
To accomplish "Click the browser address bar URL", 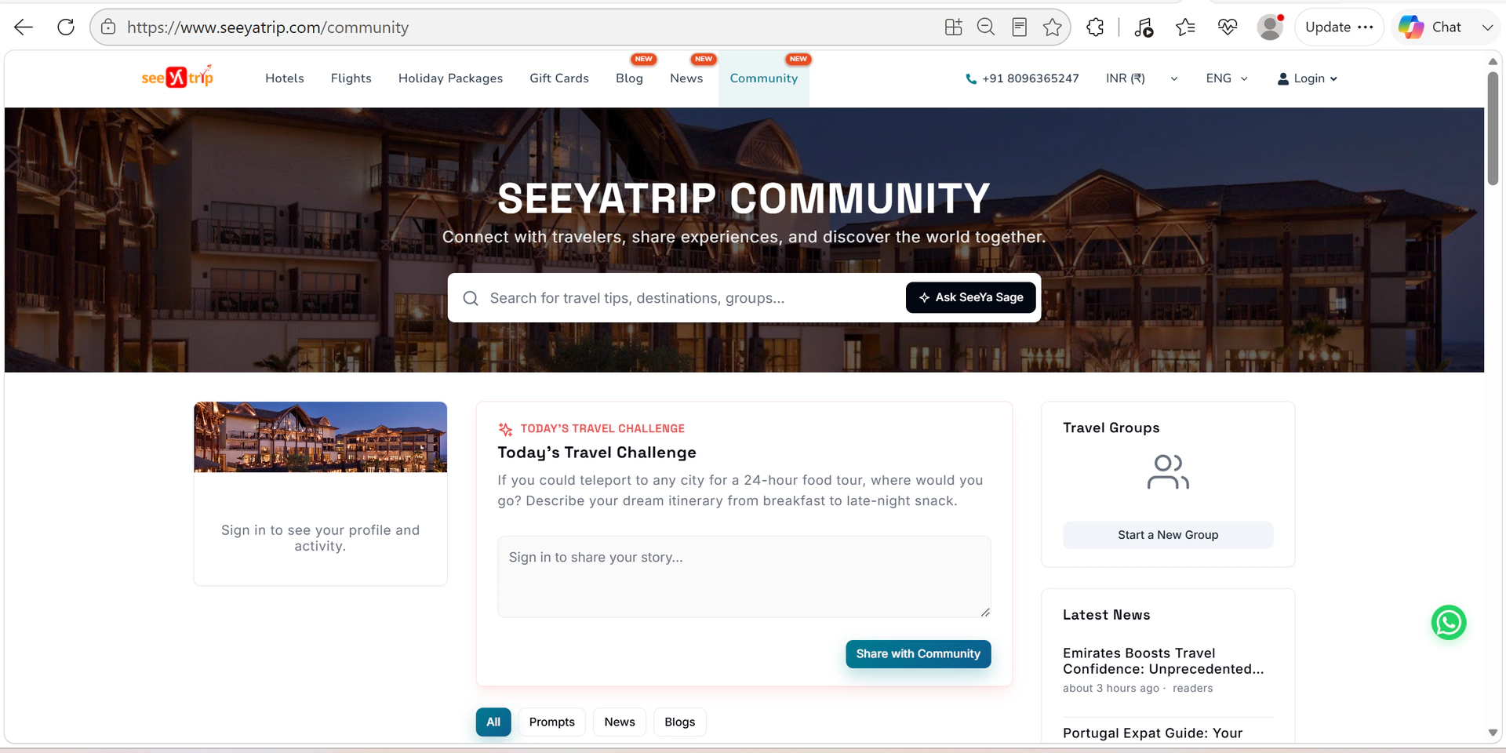I will point(267,27).
